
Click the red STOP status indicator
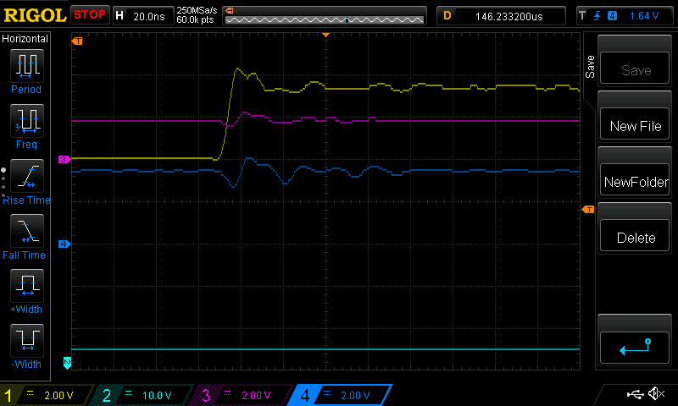(90, 14)
